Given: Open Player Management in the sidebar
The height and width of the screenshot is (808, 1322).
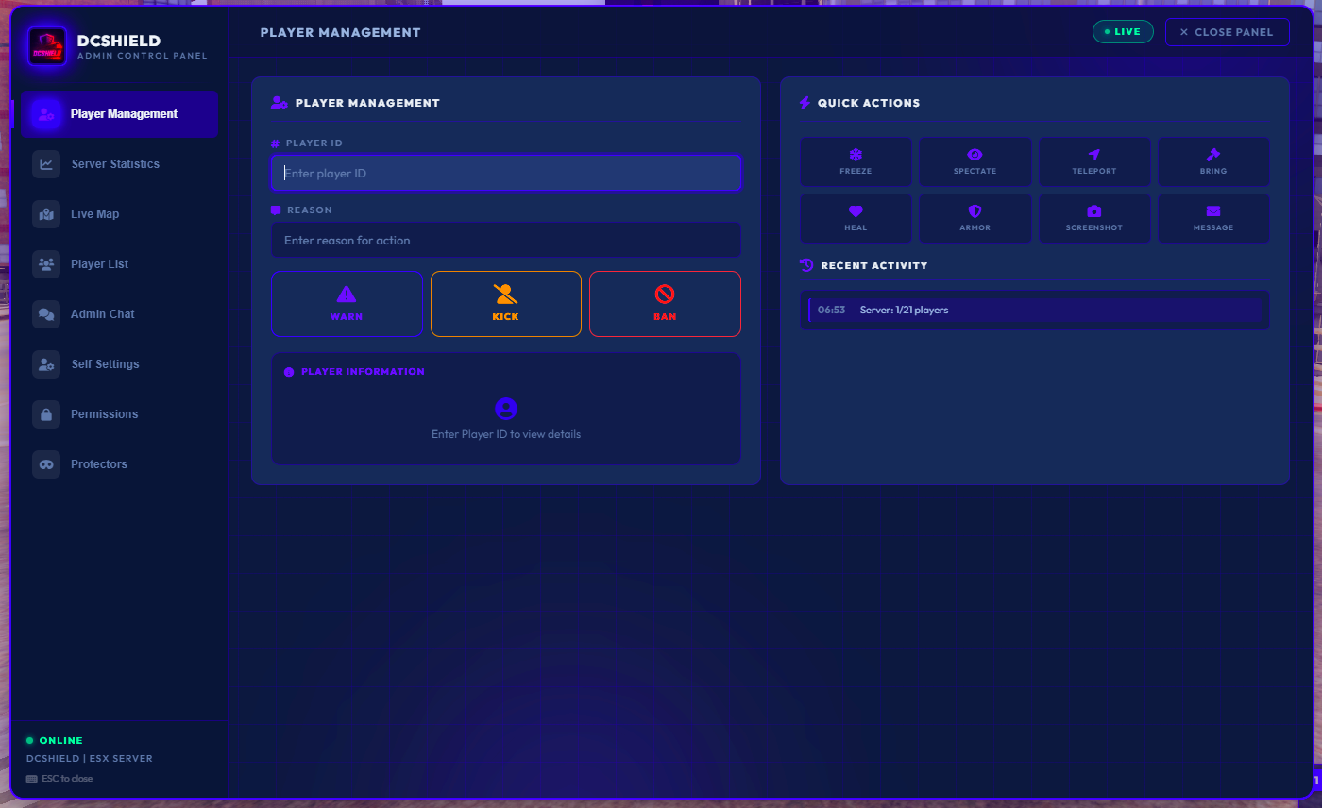Looking at the screenshot, I should pos(120,114).
